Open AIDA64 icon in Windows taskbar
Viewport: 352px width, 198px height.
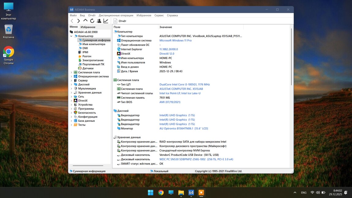pos(191,192)
